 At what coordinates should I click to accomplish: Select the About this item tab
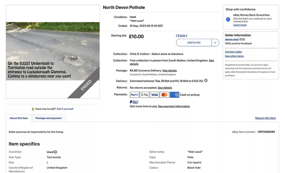(18, 118)
